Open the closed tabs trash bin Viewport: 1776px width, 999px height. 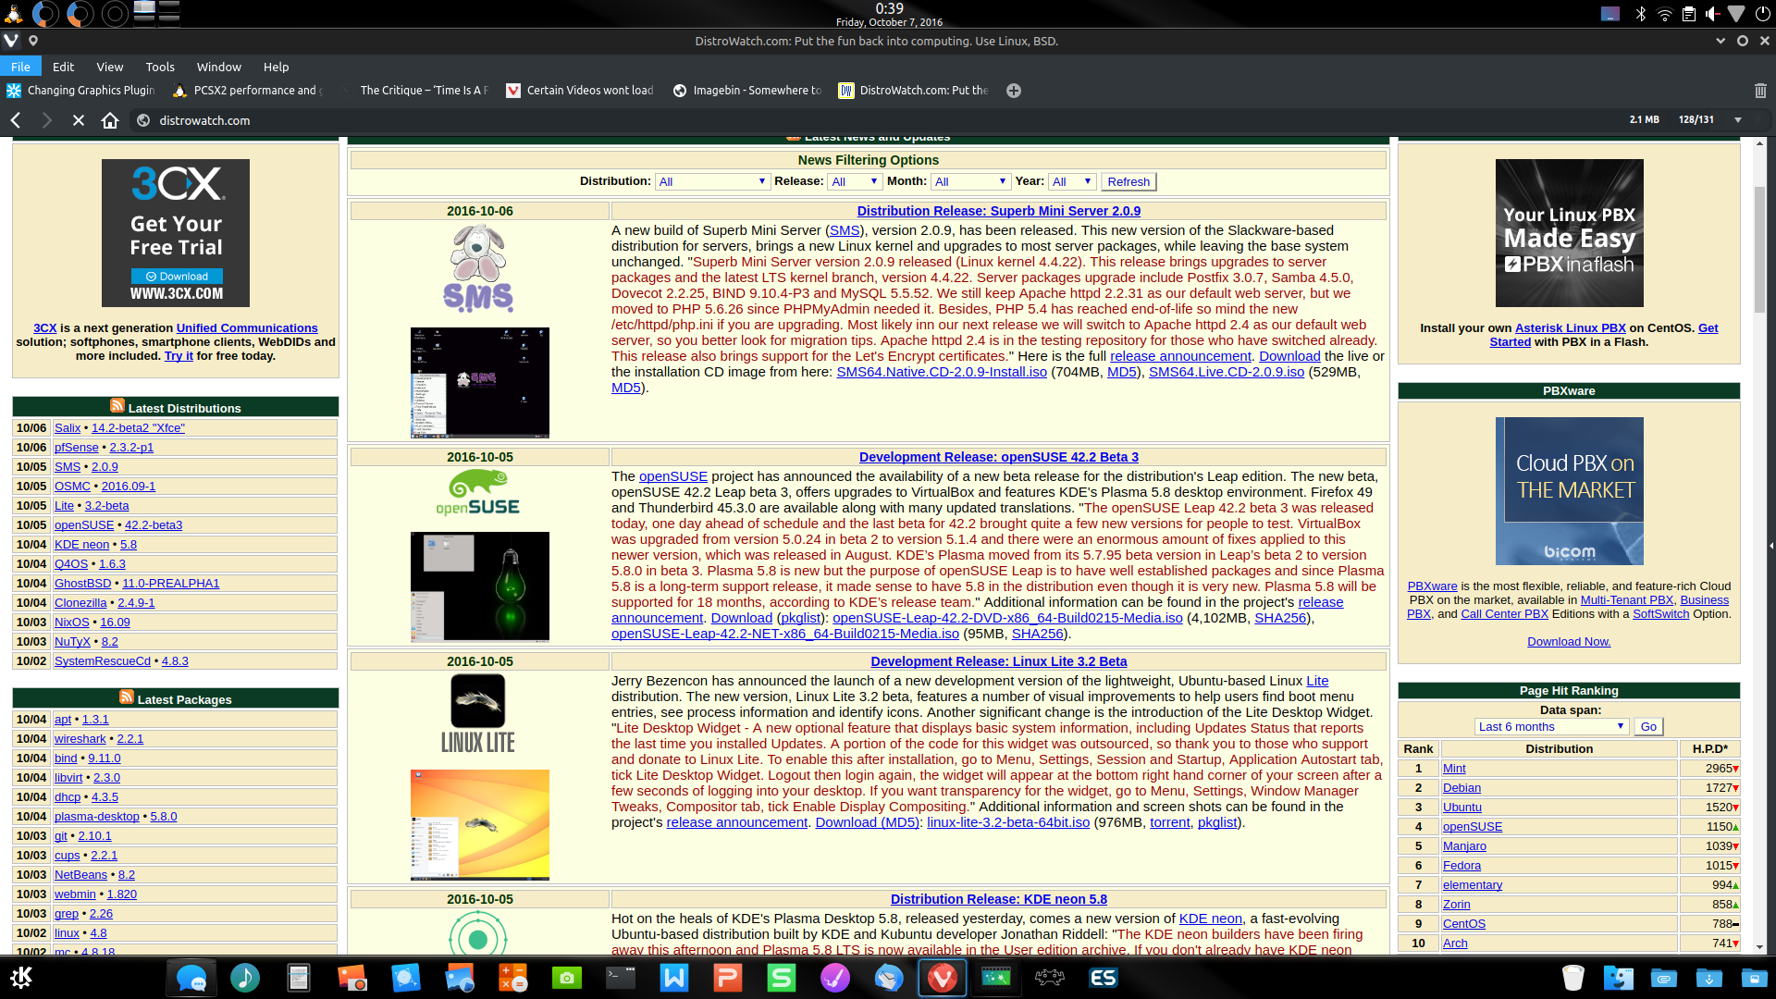click(x=1760, y=91)
